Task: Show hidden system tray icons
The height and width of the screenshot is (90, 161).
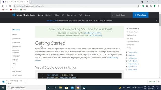Action: pyautogui.click(x=133, y=88)
